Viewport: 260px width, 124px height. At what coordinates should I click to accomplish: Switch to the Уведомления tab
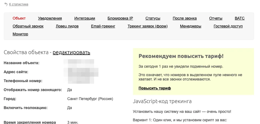click(50, 18)
